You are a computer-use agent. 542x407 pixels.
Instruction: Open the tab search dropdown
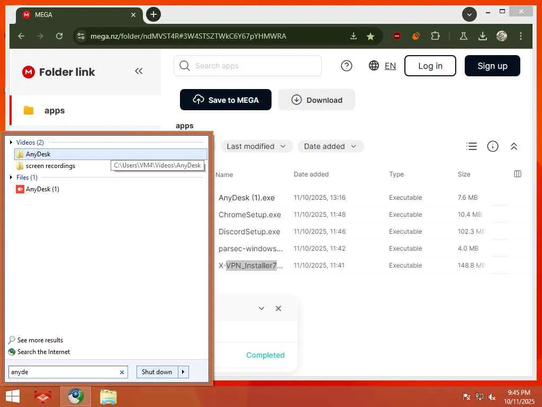pos(469,14)
